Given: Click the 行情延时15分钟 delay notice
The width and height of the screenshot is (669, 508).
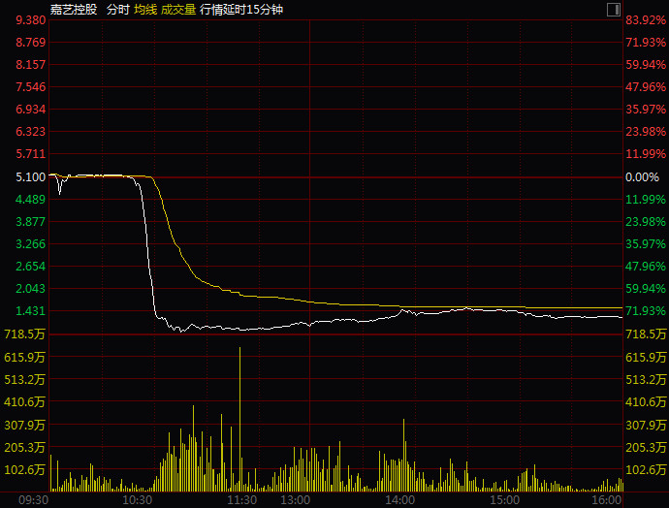Looking at the screenshot, I should point(241,9).
